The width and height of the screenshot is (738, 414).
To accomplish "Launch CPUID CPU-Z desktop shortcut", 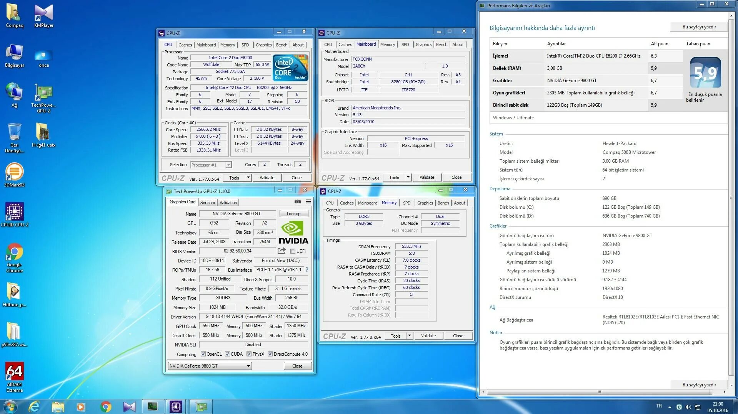I will tap(15, 214).
